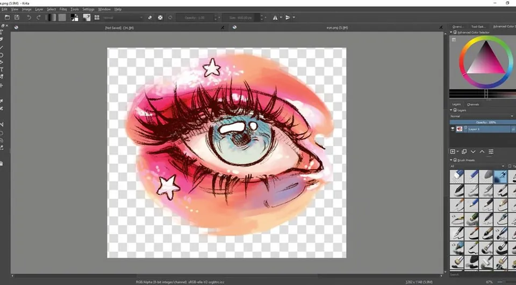The image size is (516, 285).
Task: Float the toolbox docker
Action: (3, 25)
